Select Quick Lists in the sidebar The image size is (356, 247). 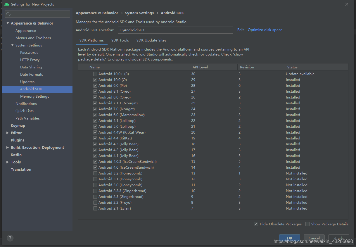(x=25, y=111)
